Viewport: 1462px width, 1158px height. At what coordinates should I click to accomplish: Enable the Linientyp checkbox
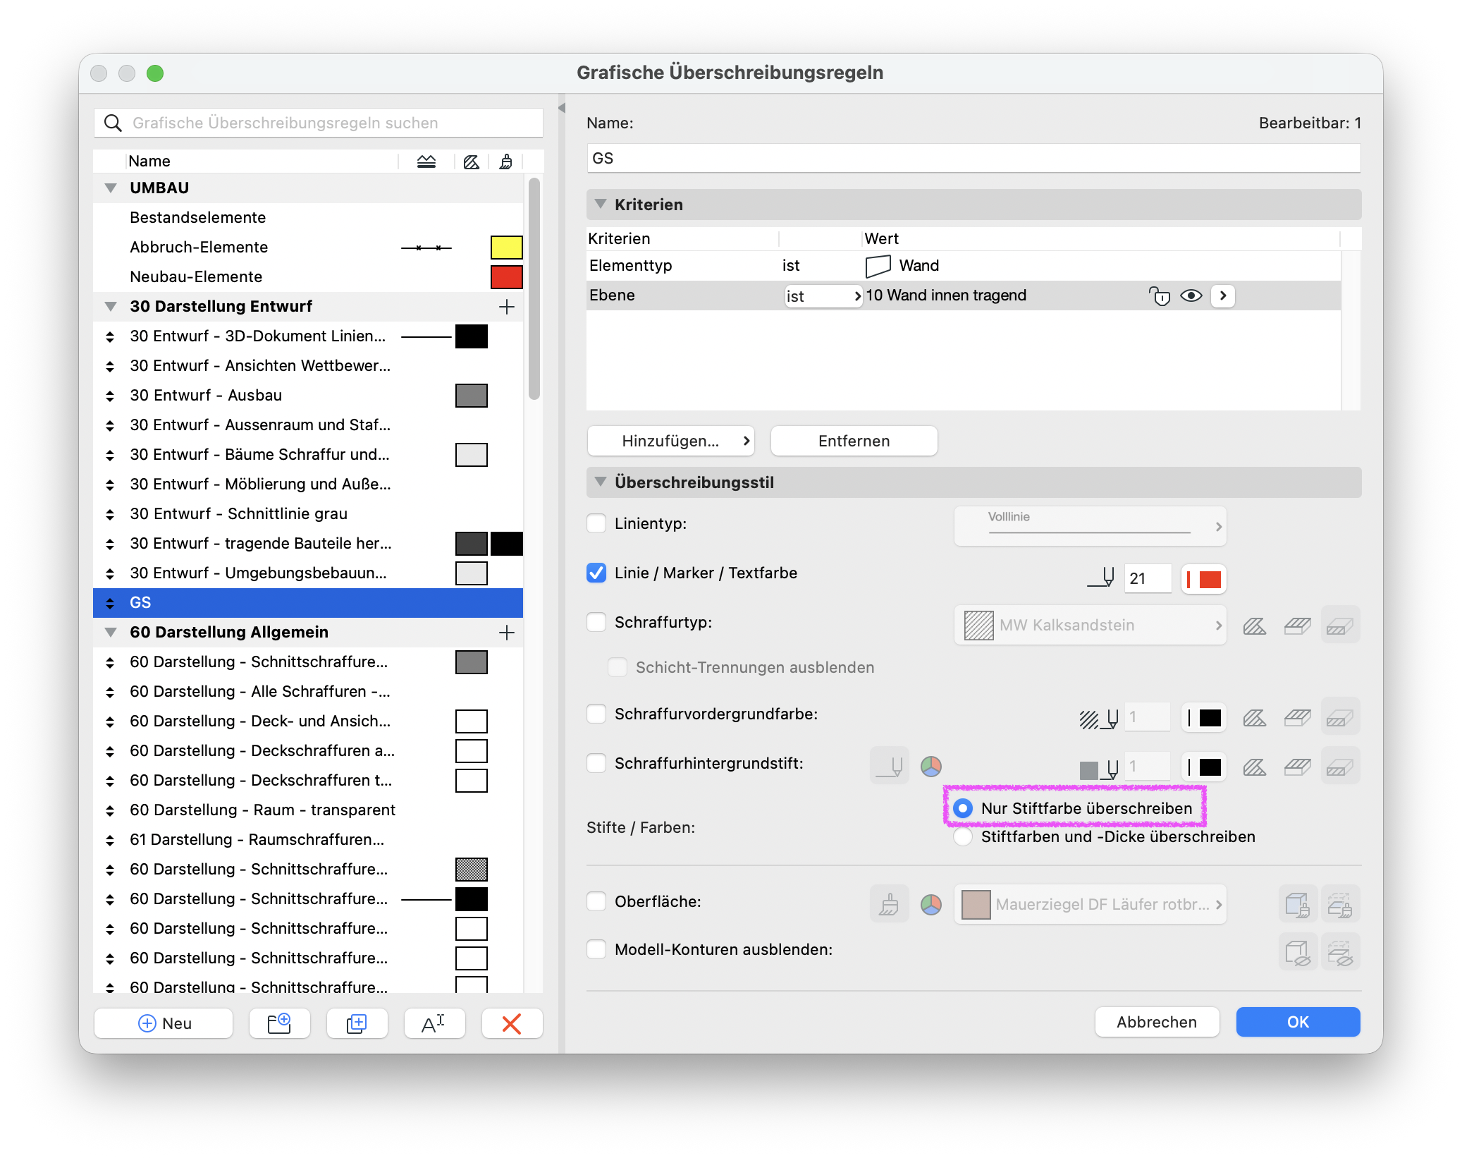[x=596, y=523]
